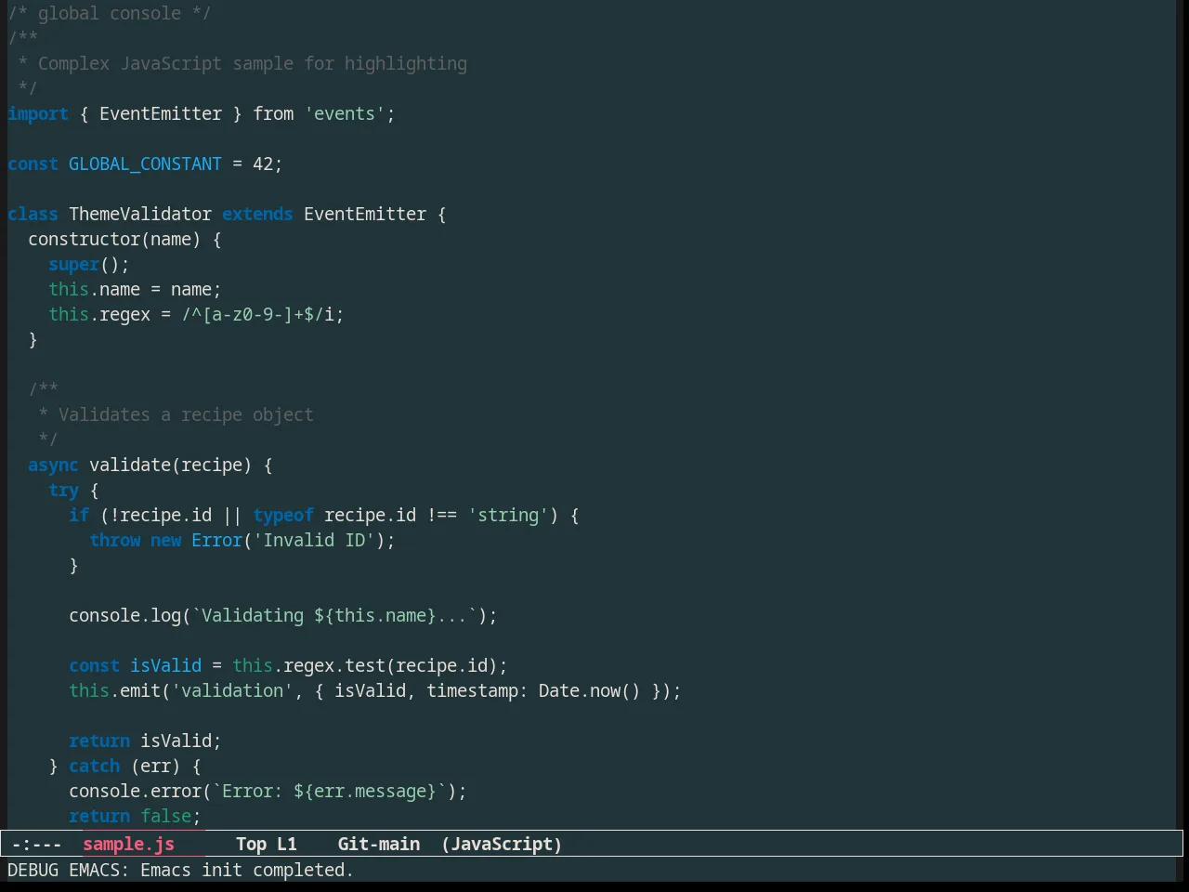The height and width of the screenshot is (892, 1189).
Task: Click the sample.js buffer name in mode line
Action: point(128,844)
